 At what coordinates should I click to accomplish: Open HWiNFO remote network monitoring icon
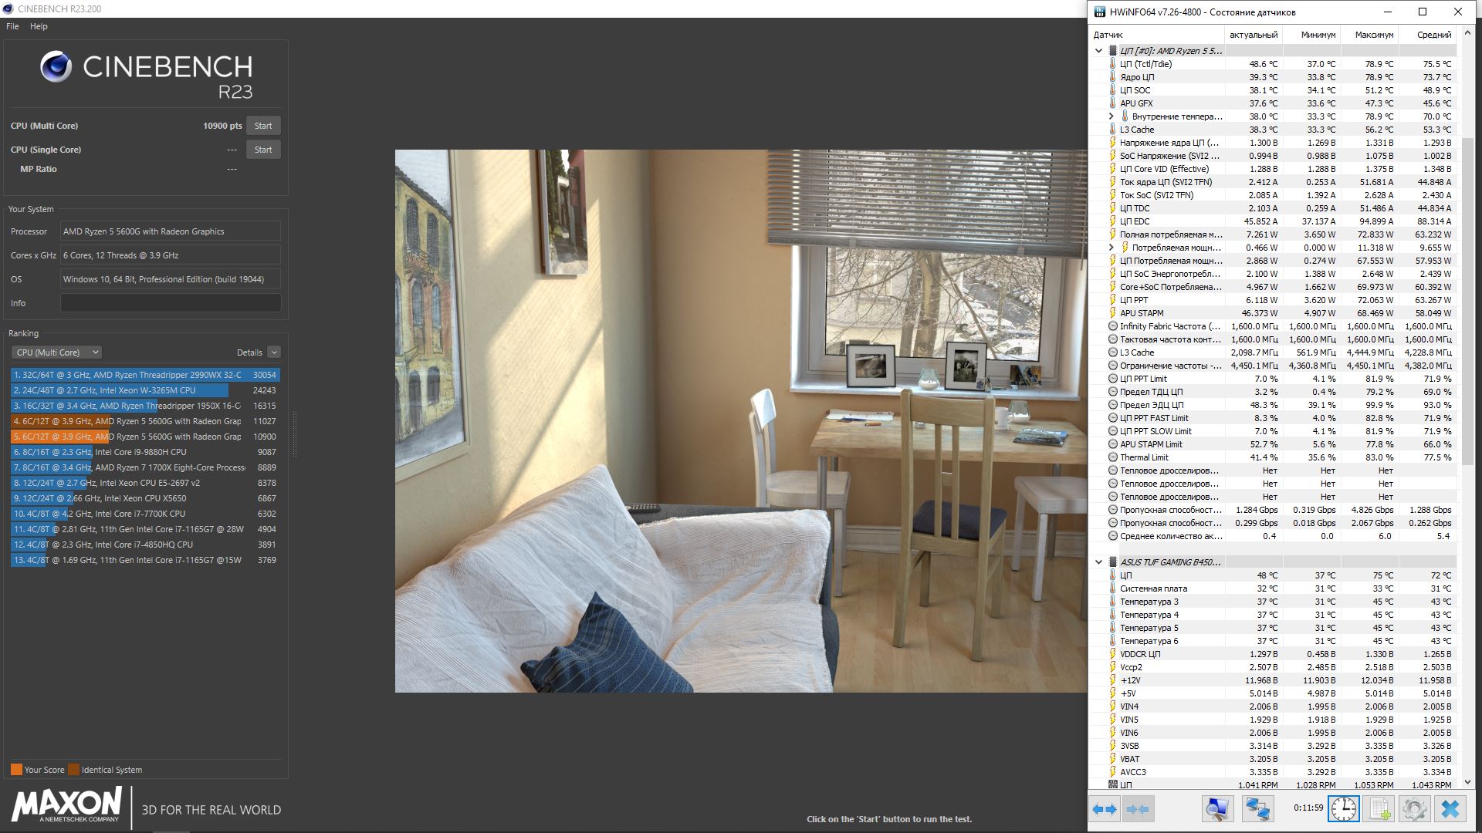[1257, 809]
